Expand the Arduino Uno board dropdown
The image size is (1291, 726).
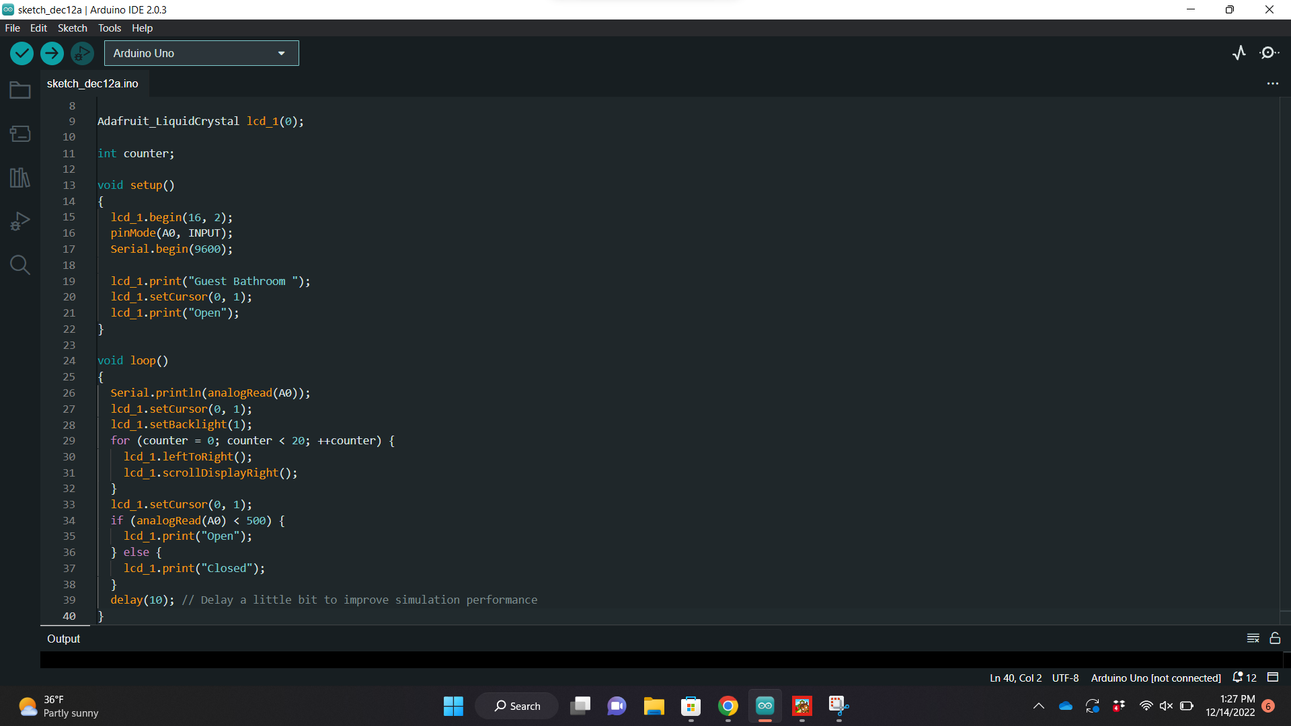point(280,53)
